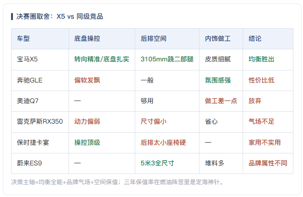Select the 蔚来ES9 cell
This screenshot has height=197, width=303.
(40, 163)
